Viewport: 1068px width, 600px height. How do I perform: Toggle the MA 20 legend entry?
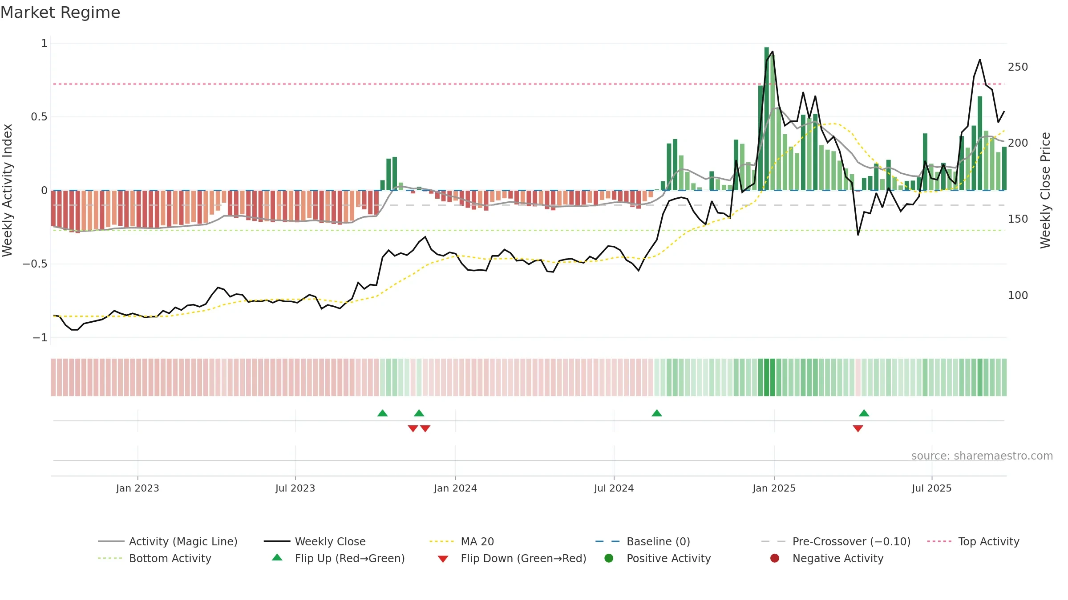tap(462, 541)
